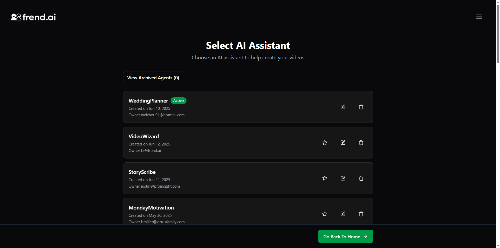Image resolution: width=500 pixels, height=248 pixels.
Task: Delete the StoryScribe assistant
Action: coord(361,178)
